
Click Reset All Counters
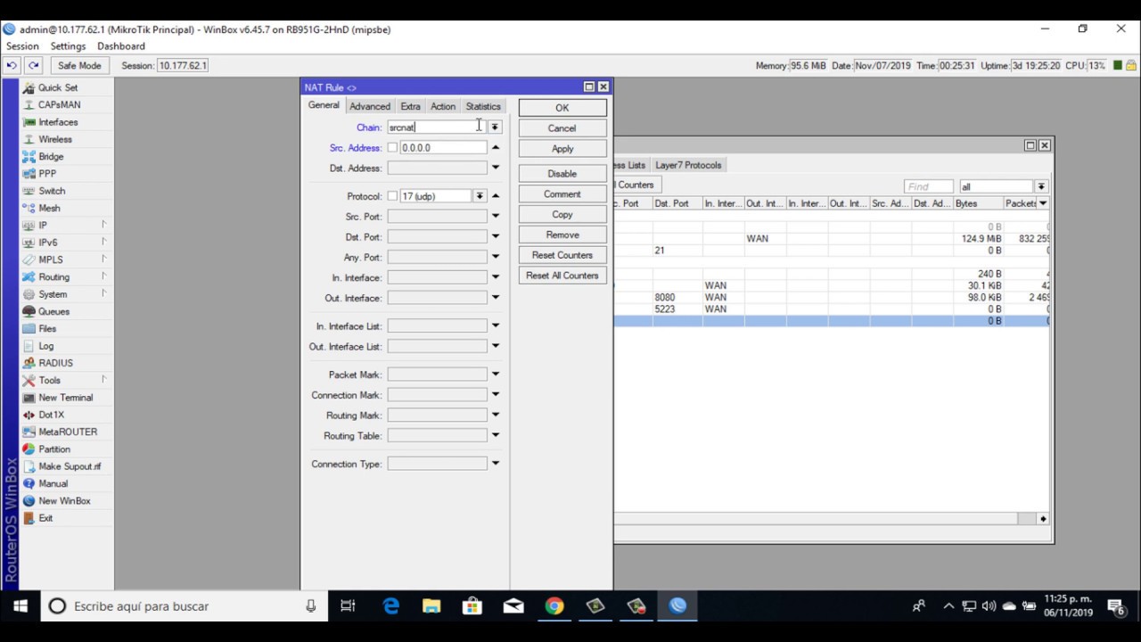[x=562, y=276]
